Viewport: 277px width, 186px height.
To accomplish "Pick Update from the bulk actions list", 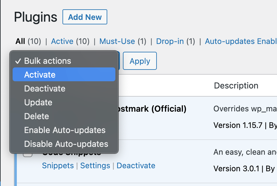I will (64, 102).
